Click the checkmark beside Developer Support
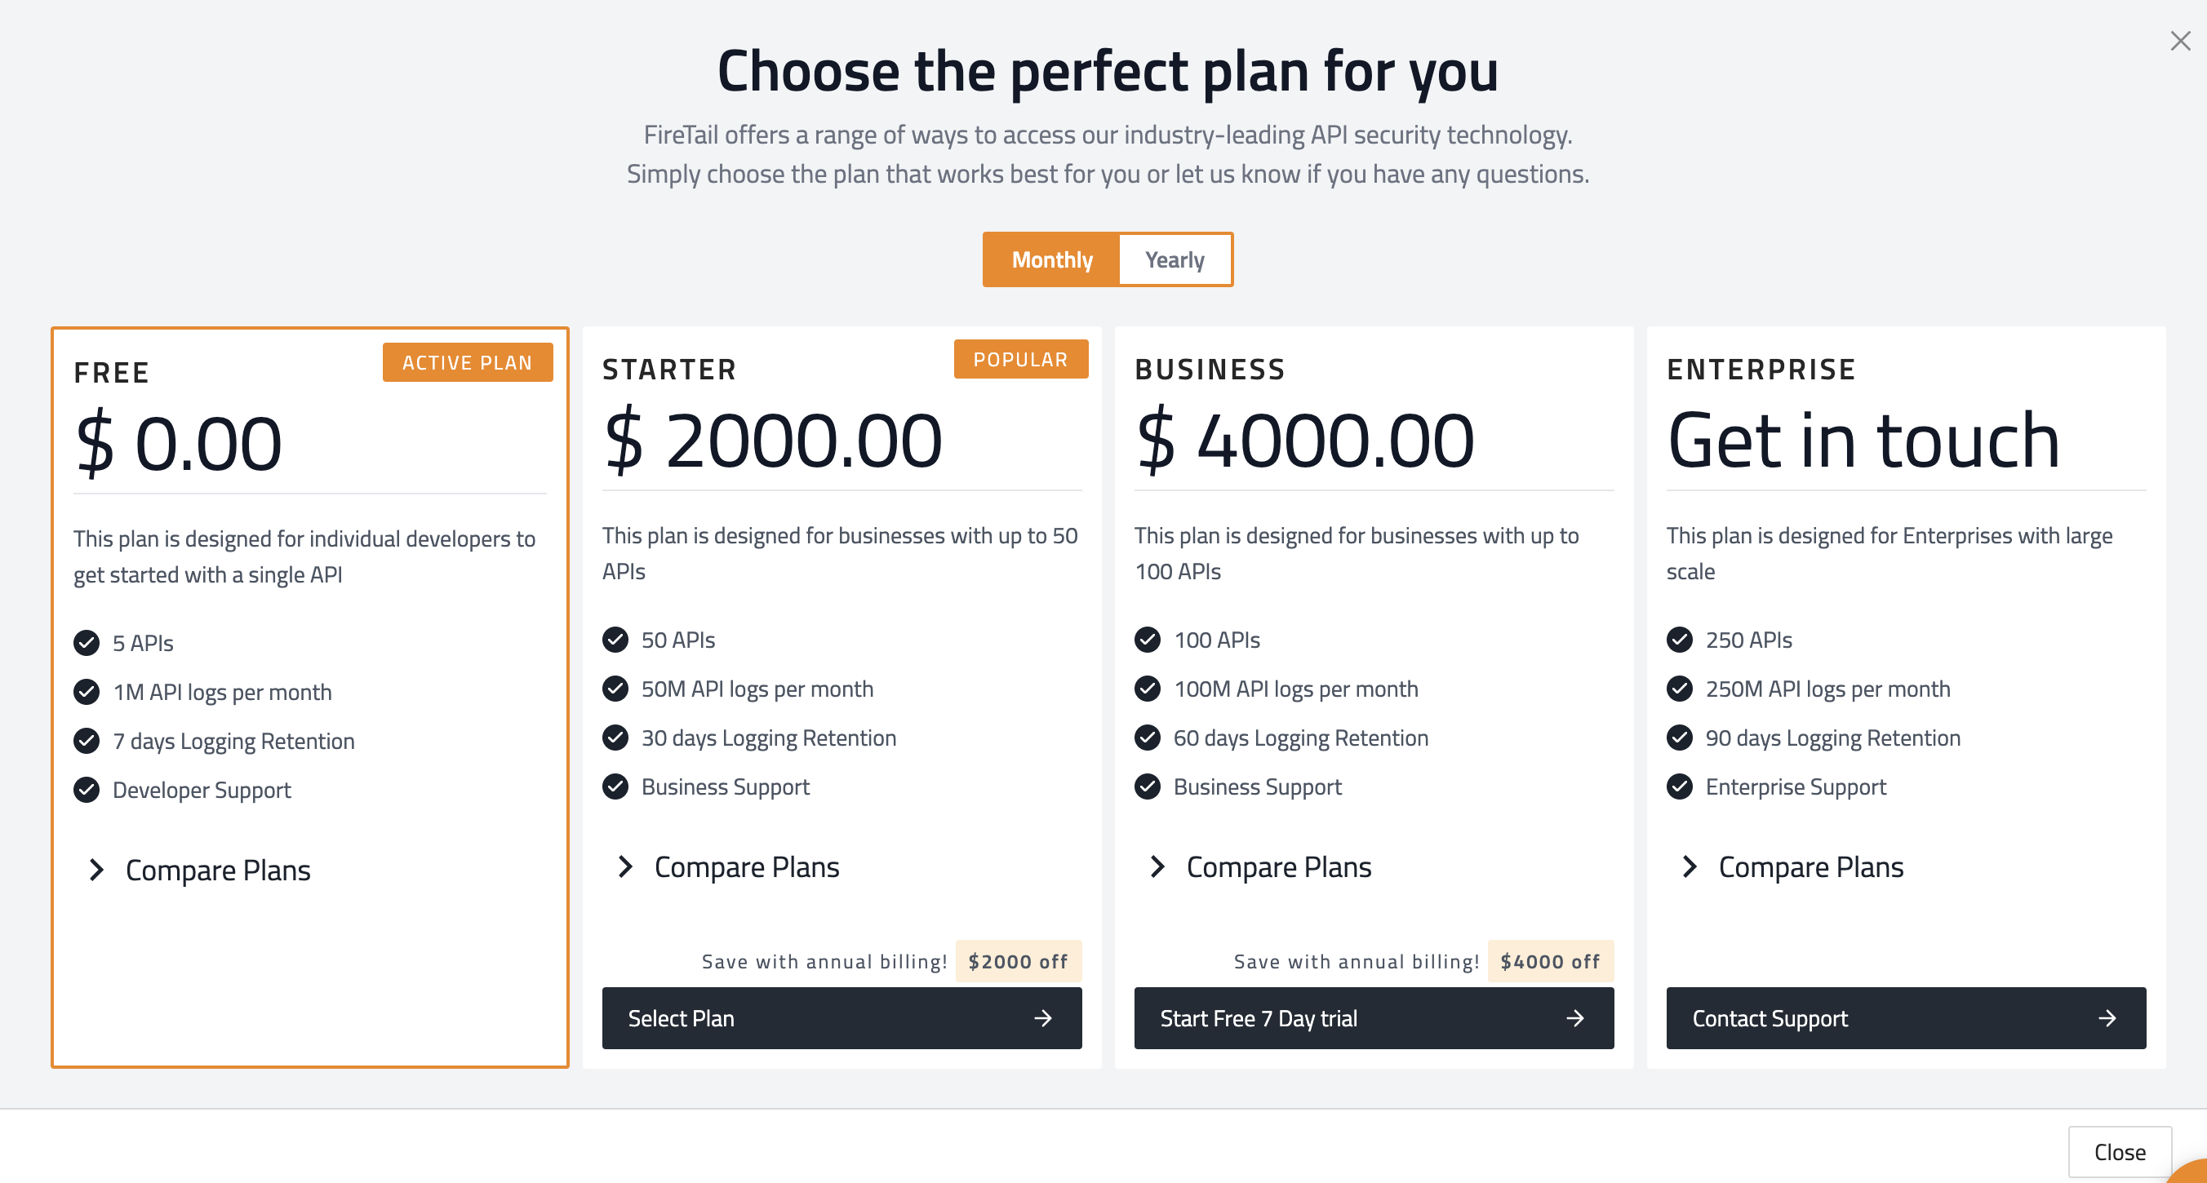This screenshot has height=1183, width=2207. pyautogui.click(x=87, y=790)
